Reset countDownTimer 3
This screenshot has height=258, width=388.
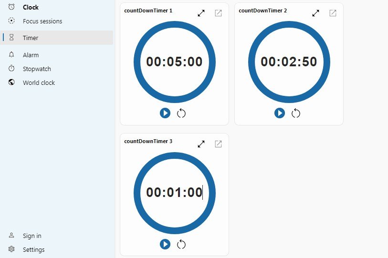coord(181,244)
